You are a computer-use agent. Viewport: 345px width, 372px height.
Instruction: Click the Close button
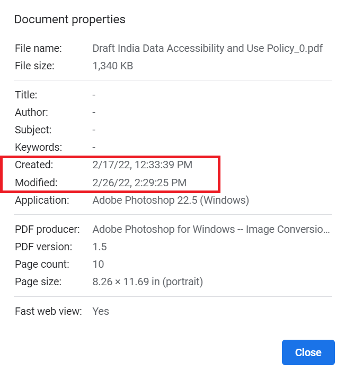308,352
